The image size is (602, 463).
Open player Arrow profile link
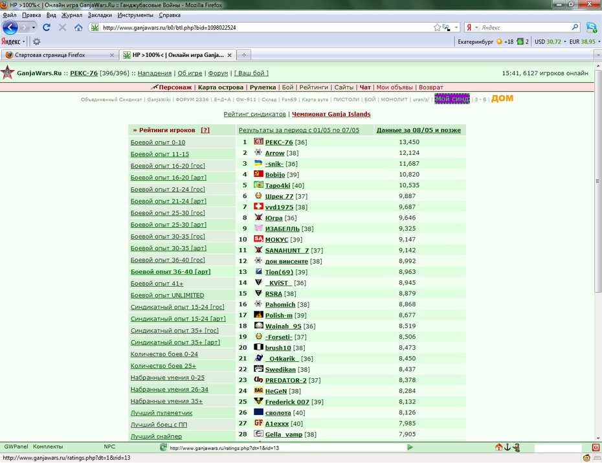(x=274, y=153)
